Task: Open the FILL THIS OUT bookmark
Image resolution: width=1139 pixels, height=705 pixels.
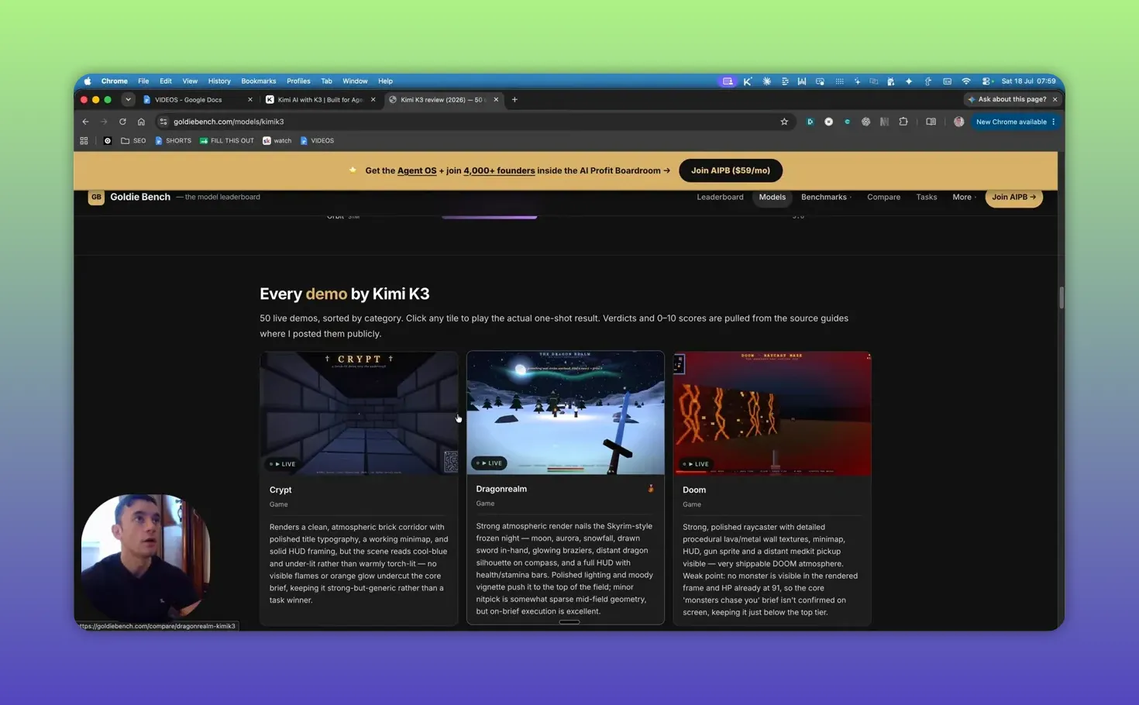Action: point(227,141)
